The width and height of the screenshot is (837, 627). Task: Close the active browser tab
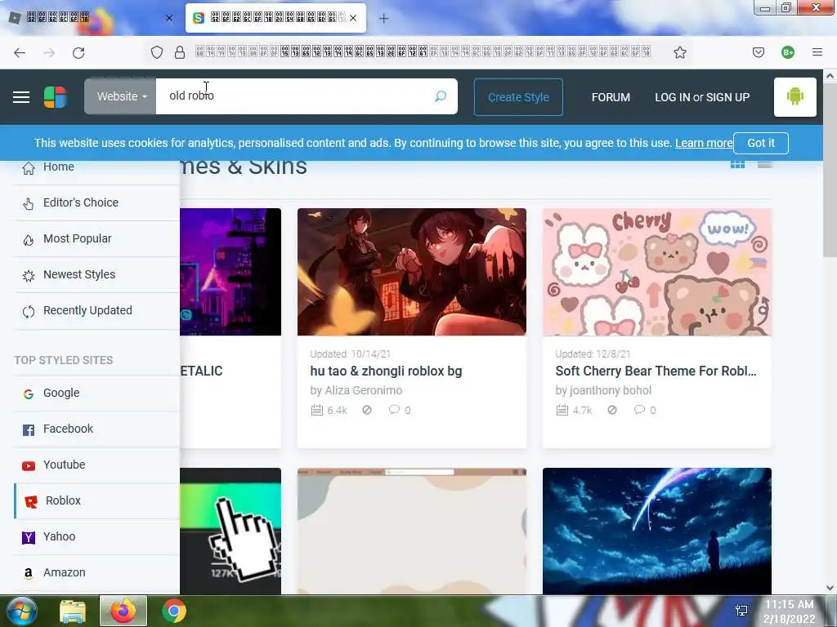[353, 18]
